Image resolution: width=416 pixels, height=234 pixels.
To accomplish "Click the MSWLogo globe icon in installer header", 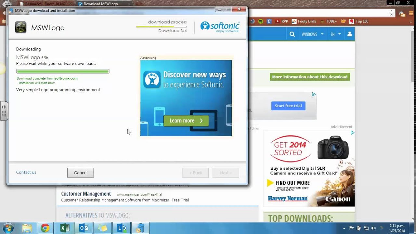I will [21, 27].
